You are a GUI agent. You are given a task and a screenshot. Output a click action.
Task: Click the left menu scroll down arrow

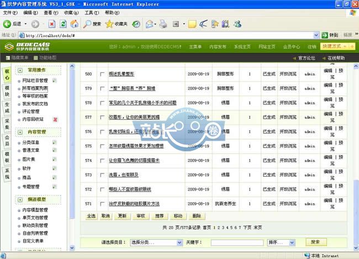(72, 248)
